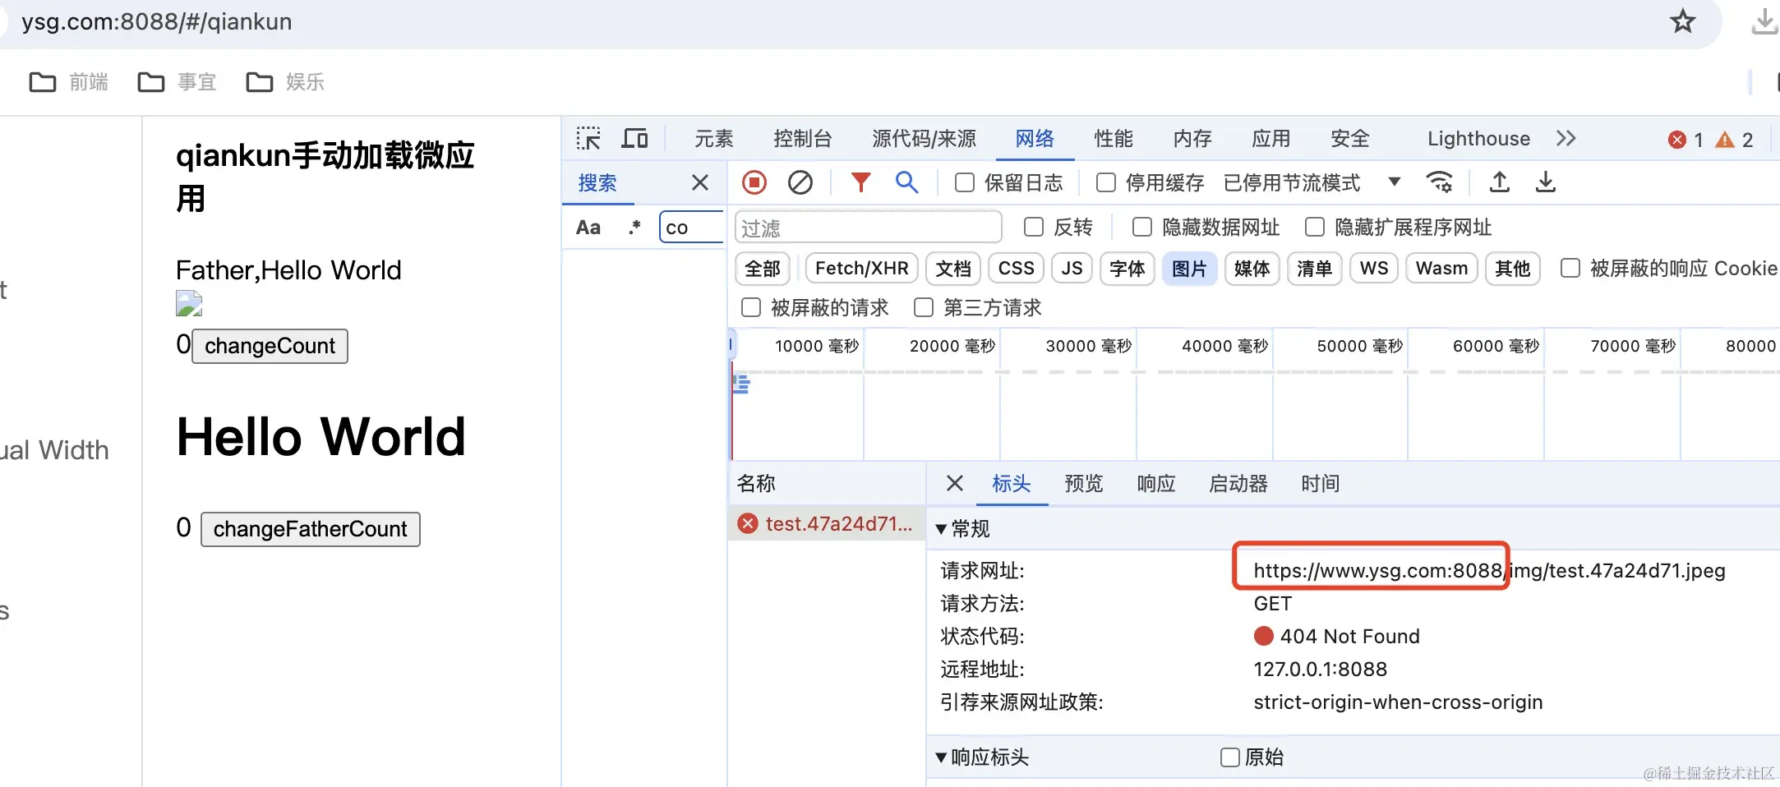Filter requests by JS
This screenshot has height=787, width=1780.
[x=1072, y=269]
